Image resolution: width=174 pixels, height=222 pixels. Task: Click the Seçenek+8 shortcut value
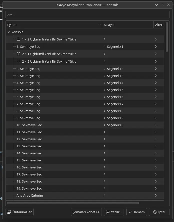coord(115,111)
